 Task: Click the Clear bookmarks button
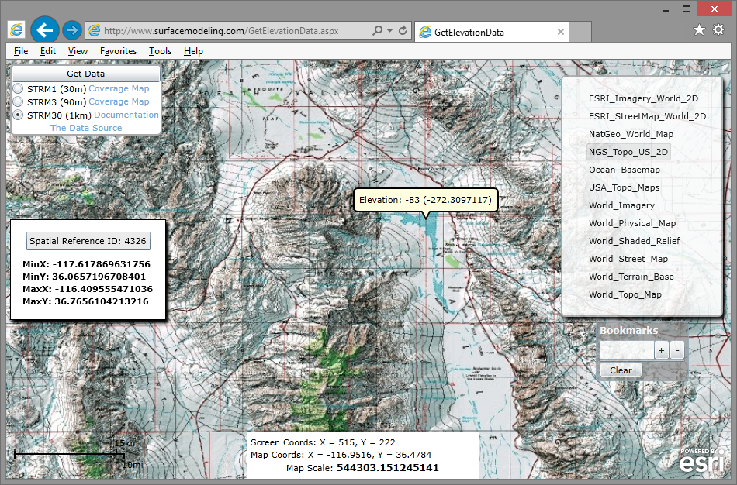[621, 370]
